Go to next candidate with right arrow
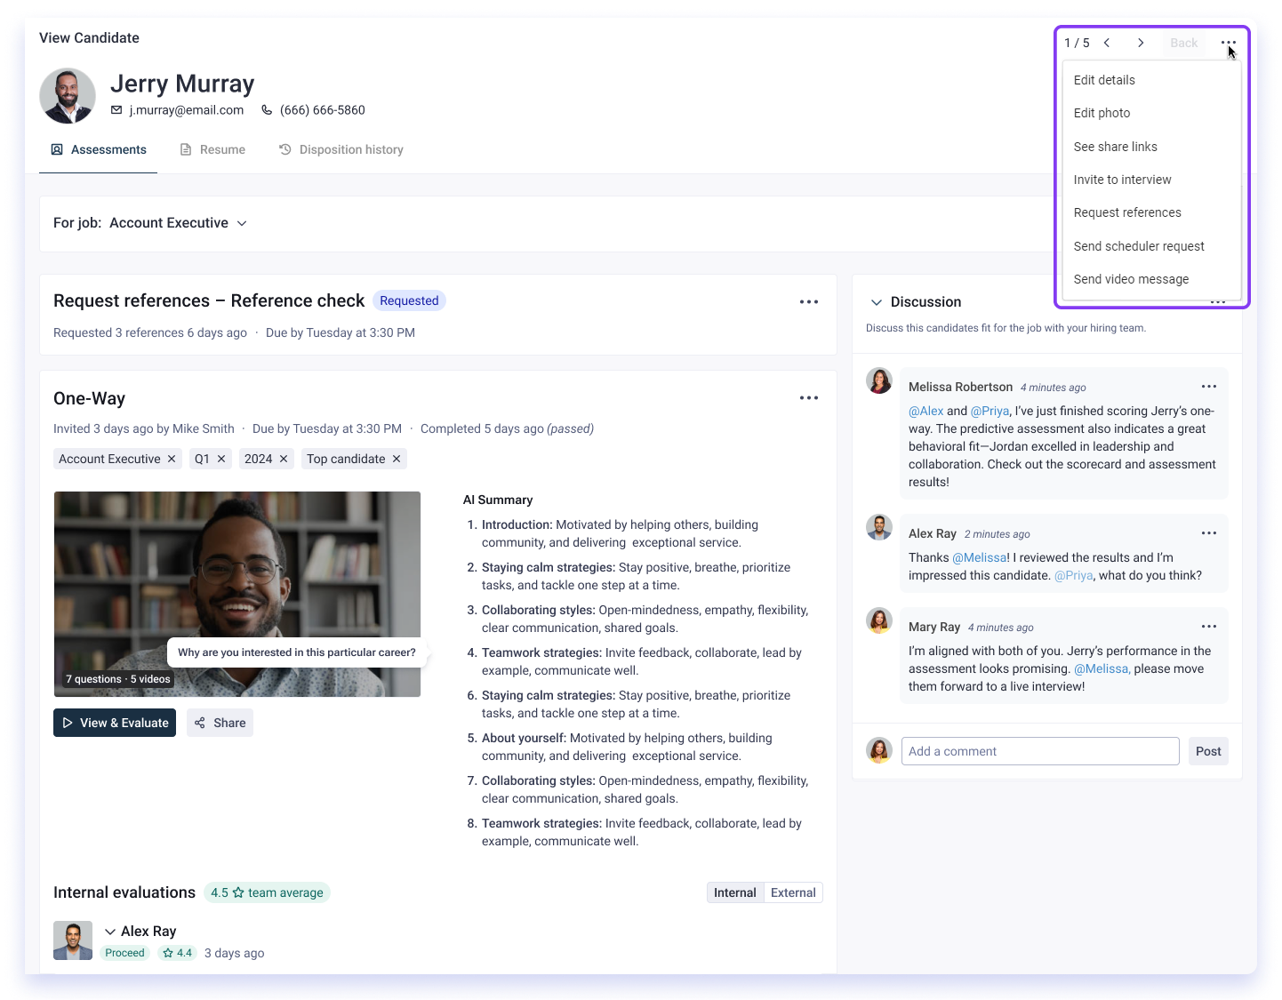 click(x=1141, y=43)
